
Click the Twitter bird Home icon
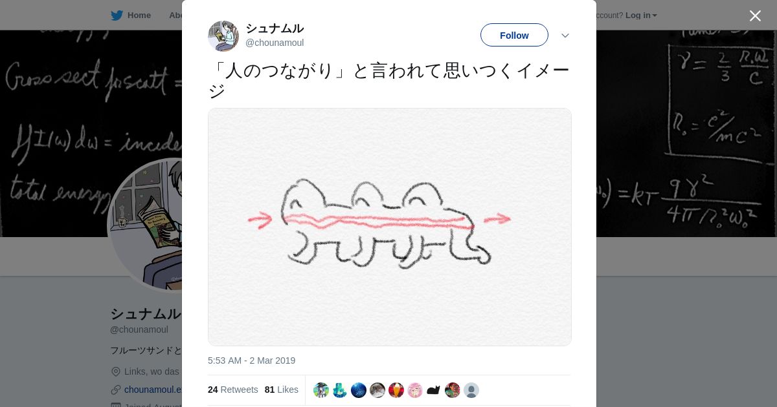click(117, 15)
